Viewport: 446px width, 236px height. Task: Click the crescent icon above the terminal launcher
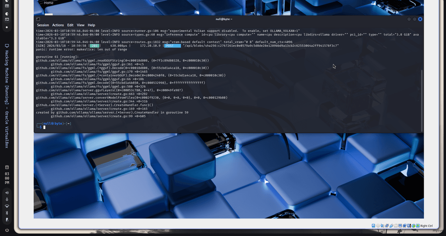7,14
